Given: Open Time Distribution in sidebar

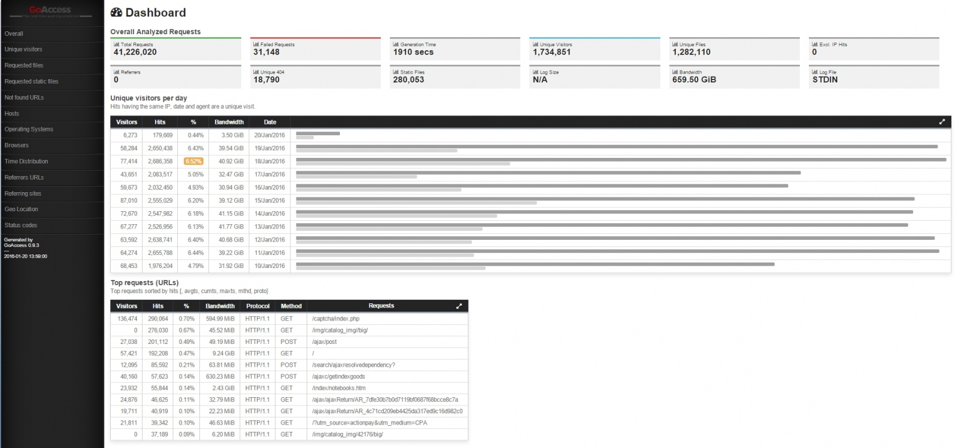Looking at the screenshot, I should coord(52,161).
